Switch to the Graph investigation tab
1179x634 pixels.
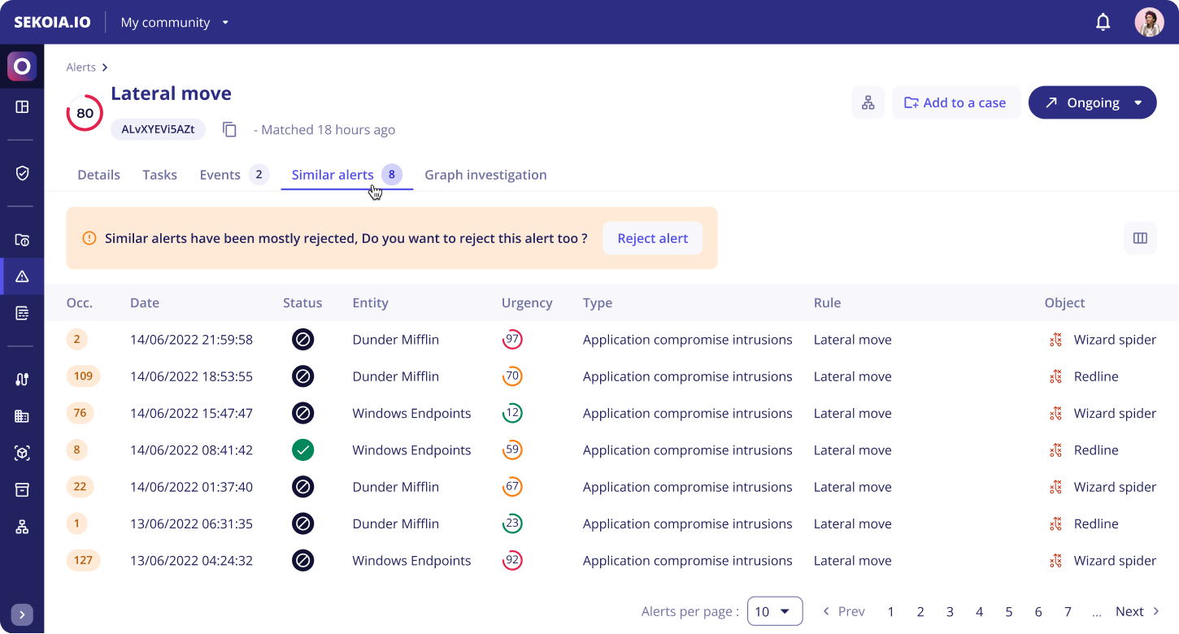[x=485, y=174]
